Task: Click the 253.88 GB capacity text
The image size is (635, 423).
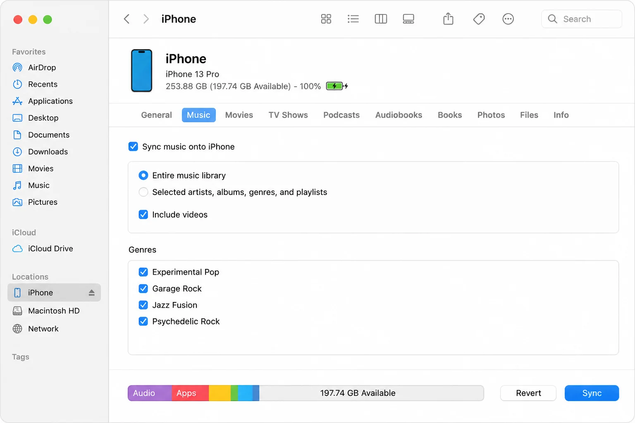Action: click(x=186, y=86)
